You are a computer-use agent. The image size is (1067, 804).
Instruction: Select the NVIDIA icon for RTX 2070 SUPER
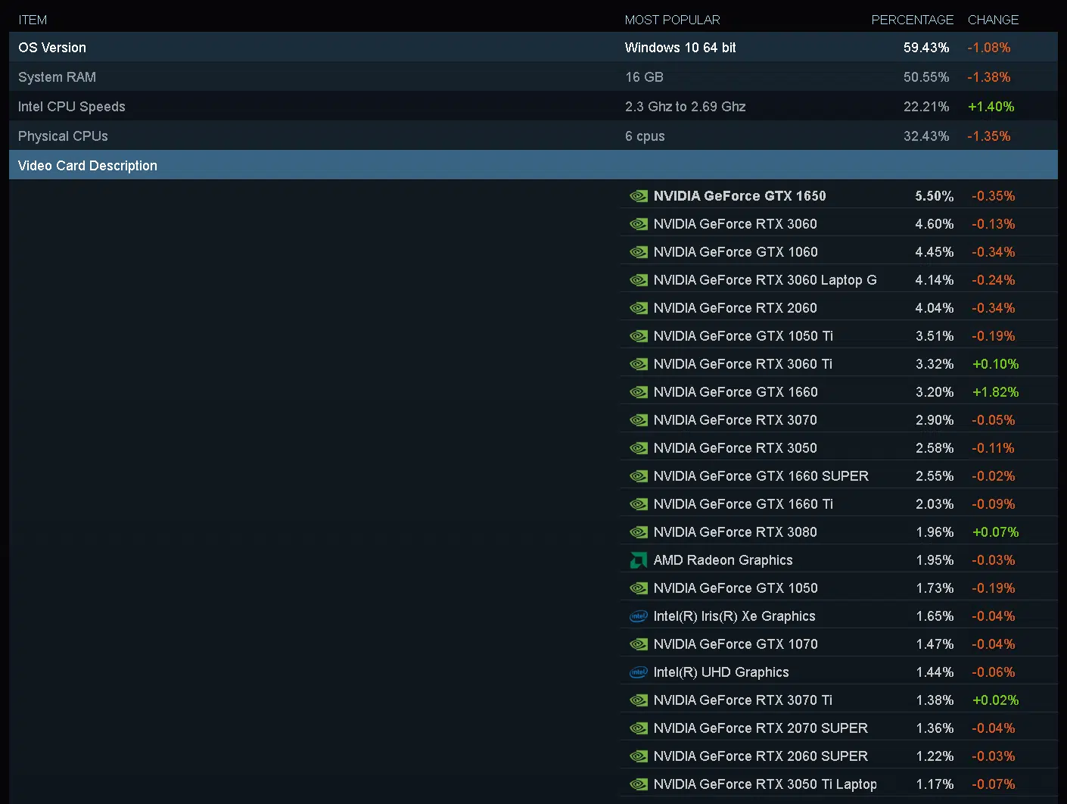[x=639, y=728]
